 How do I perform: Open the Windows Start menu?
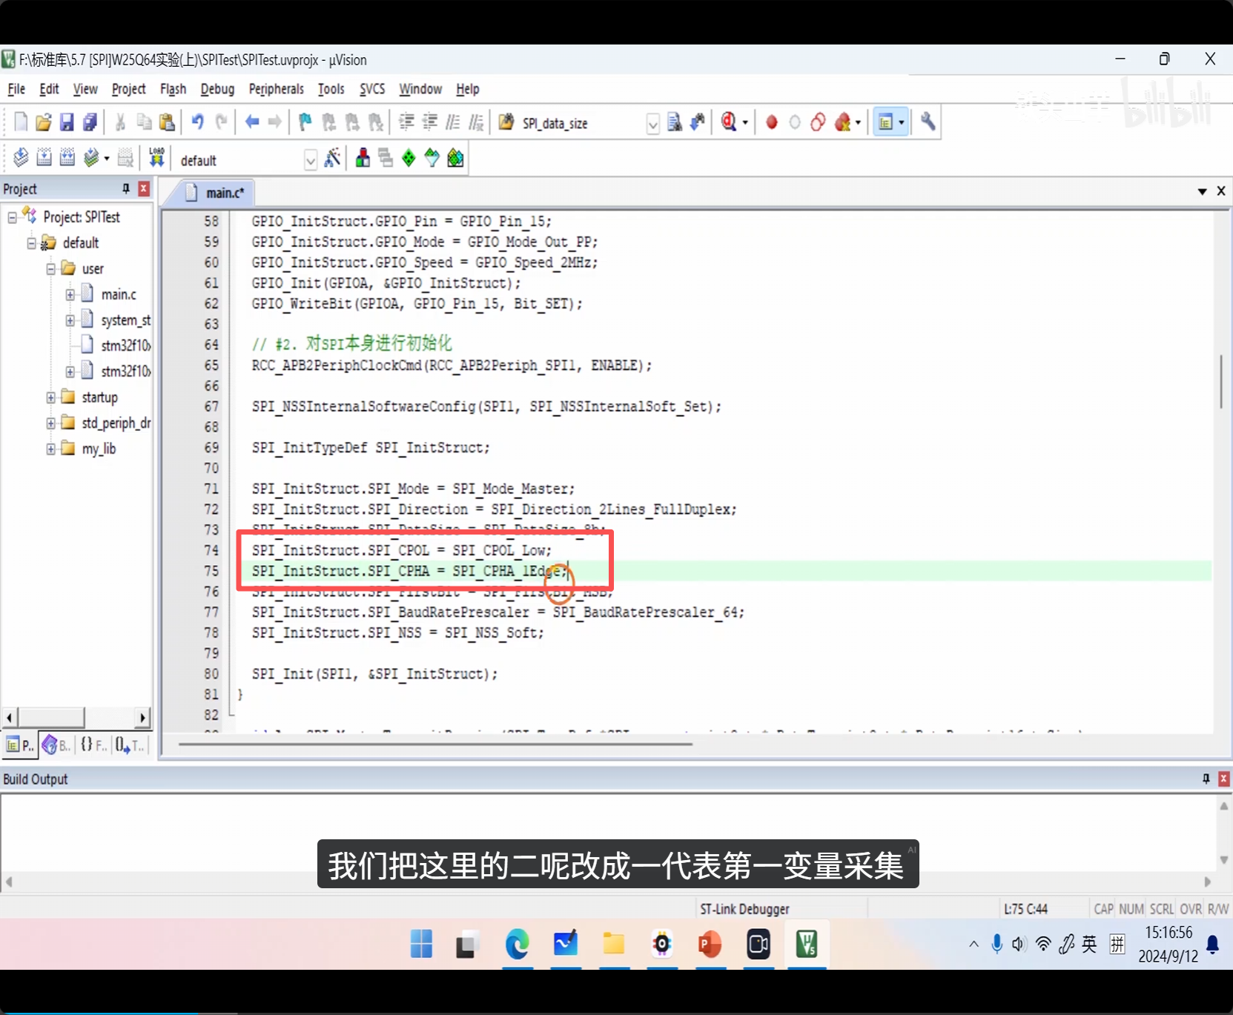pyautogui.click(x=421, y=944)
